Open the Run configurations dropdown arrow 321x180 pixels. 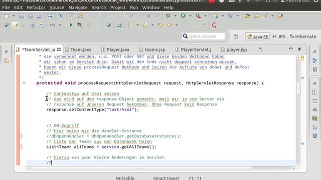[190, 16]
